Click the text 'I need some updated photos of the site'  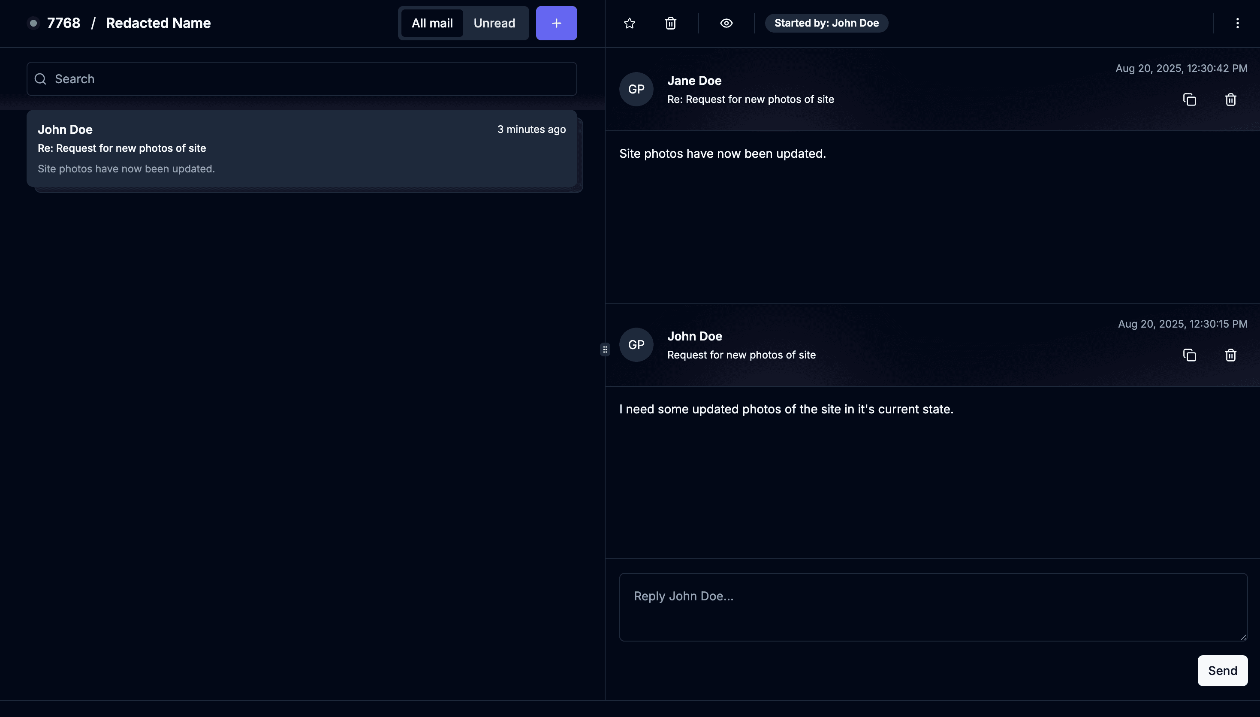(x=730, y=409)
